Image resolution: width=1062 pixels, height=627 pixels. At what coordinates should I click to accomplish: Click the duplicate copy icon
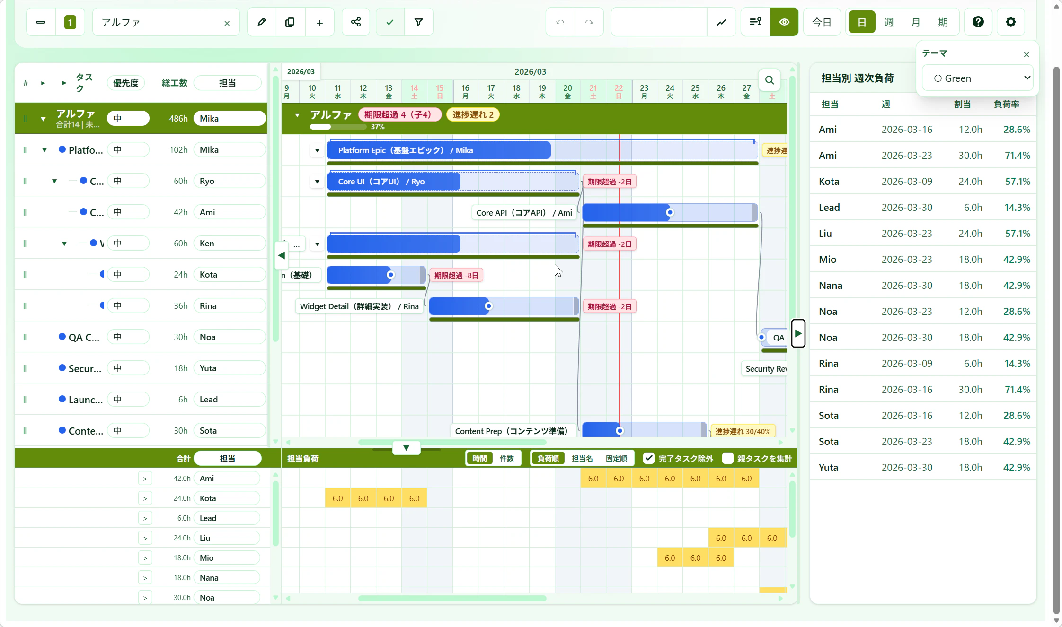[x=290, y=22]
